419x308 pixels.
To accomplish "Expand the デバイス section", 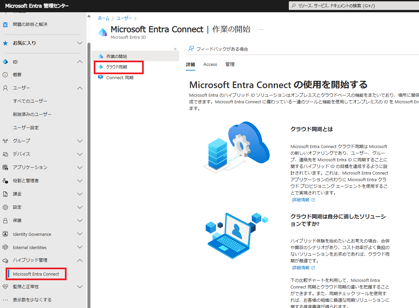I will click(x=79, y=154).
